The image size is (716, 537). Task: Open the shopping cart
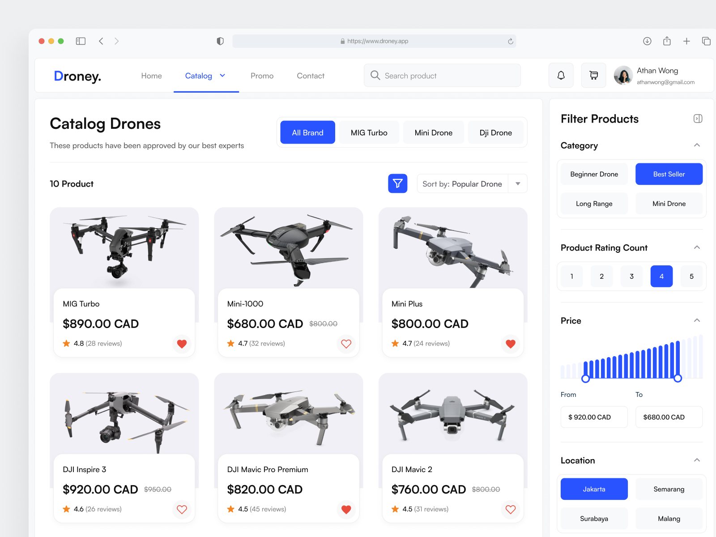(593, 75)
